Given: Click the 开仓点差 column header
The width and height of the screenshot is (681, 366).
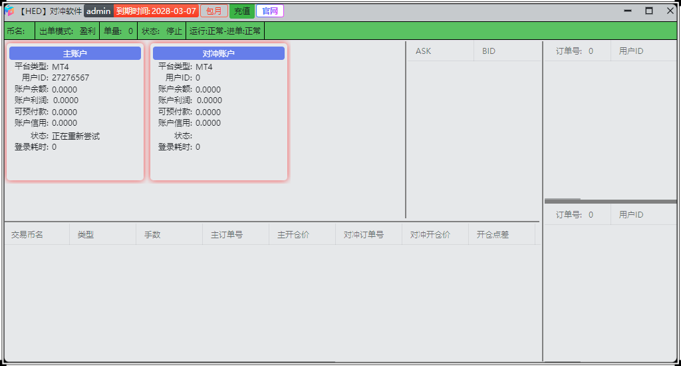Looking at the screenshot, I should click(x=493, y=235).
